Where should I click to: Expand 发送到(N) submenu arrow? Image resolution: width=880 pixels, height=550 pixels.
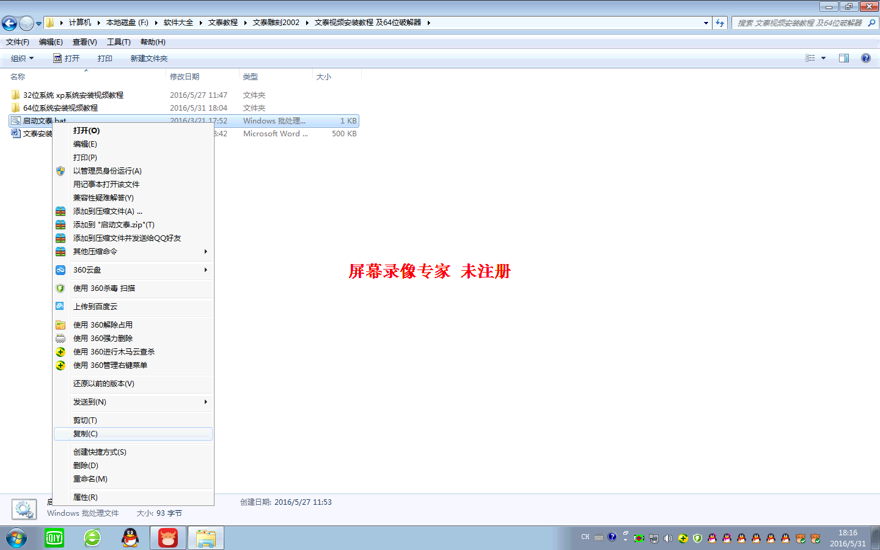point(206,402)
